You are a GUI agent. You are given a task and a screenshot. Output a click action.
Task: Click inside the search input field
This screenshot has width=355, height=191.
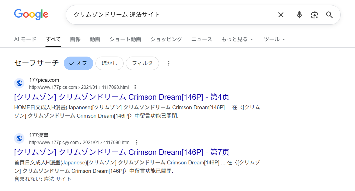tap(169, 15)
